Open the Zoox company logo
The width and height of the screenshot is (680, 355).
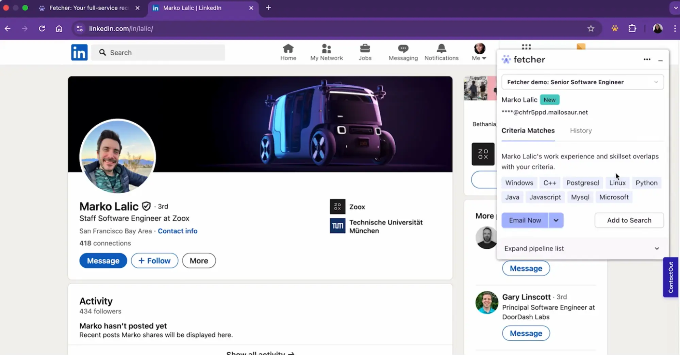tap(337, 207)
